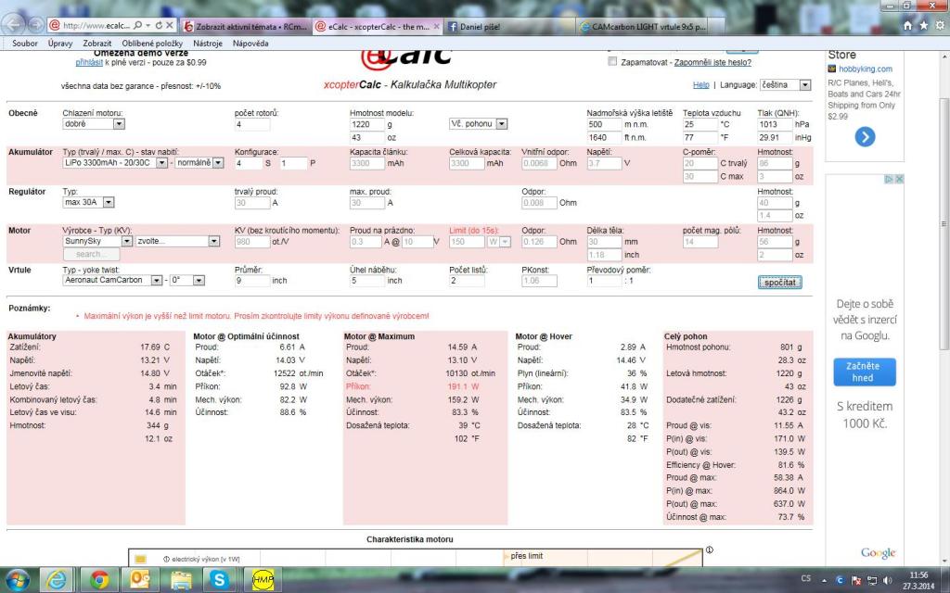Image resolution: width=950 pixels, height=593 pixels.
Task: Click the blue arrow in hobbyking ad
Action: click(x=865, y=137)
